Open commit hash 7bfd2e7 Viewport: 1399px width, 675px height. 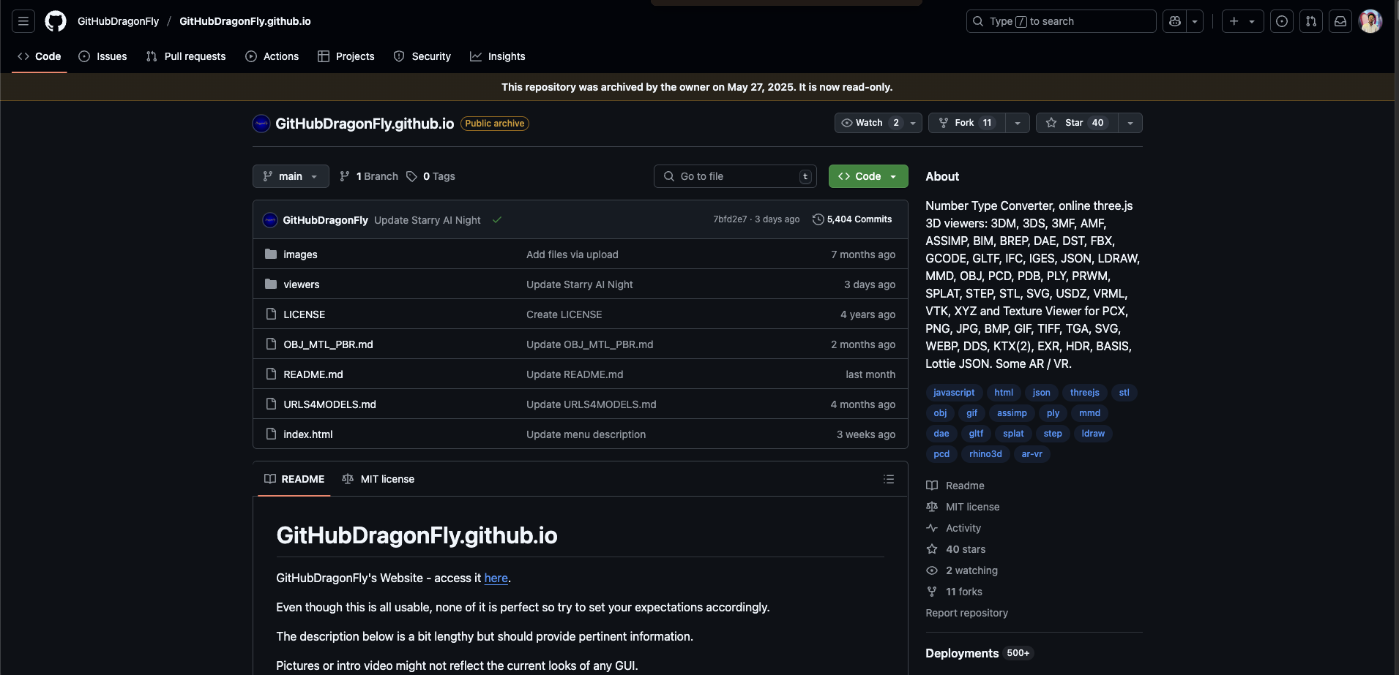pos(730,219)
